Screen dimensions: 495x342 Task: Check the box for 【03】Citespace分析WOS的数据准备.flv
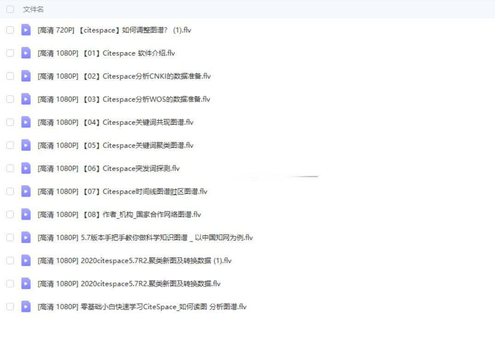tap(10, 99)
